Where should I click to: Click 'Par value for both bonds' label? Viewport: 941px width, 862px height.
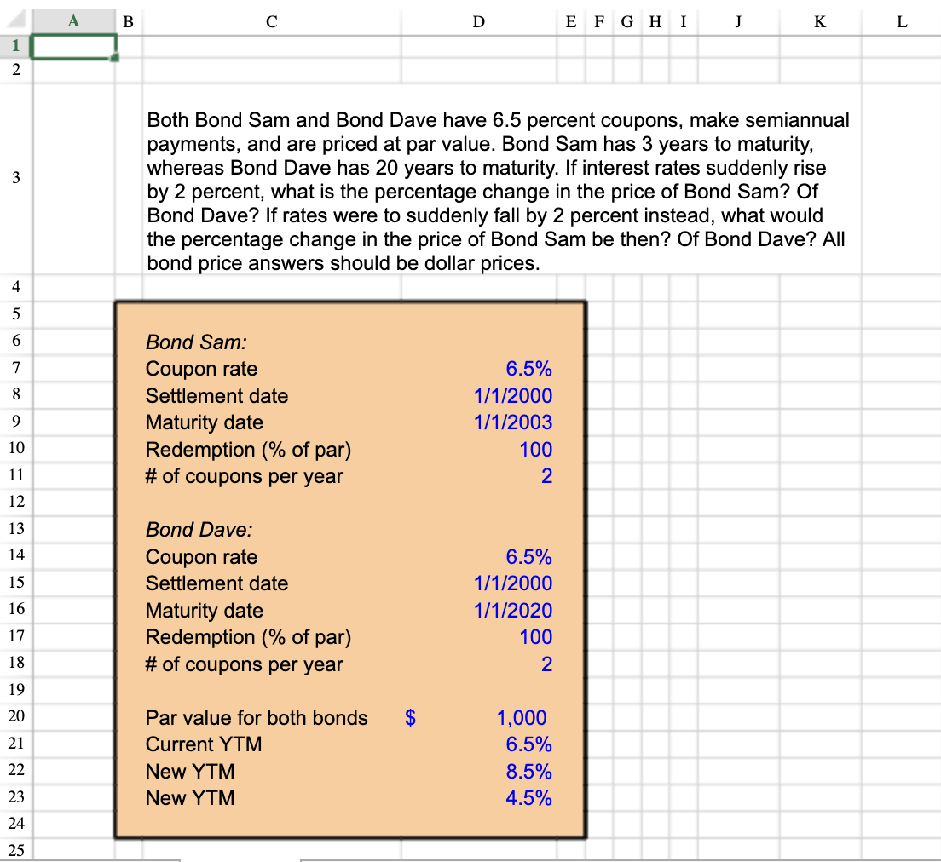257,717
